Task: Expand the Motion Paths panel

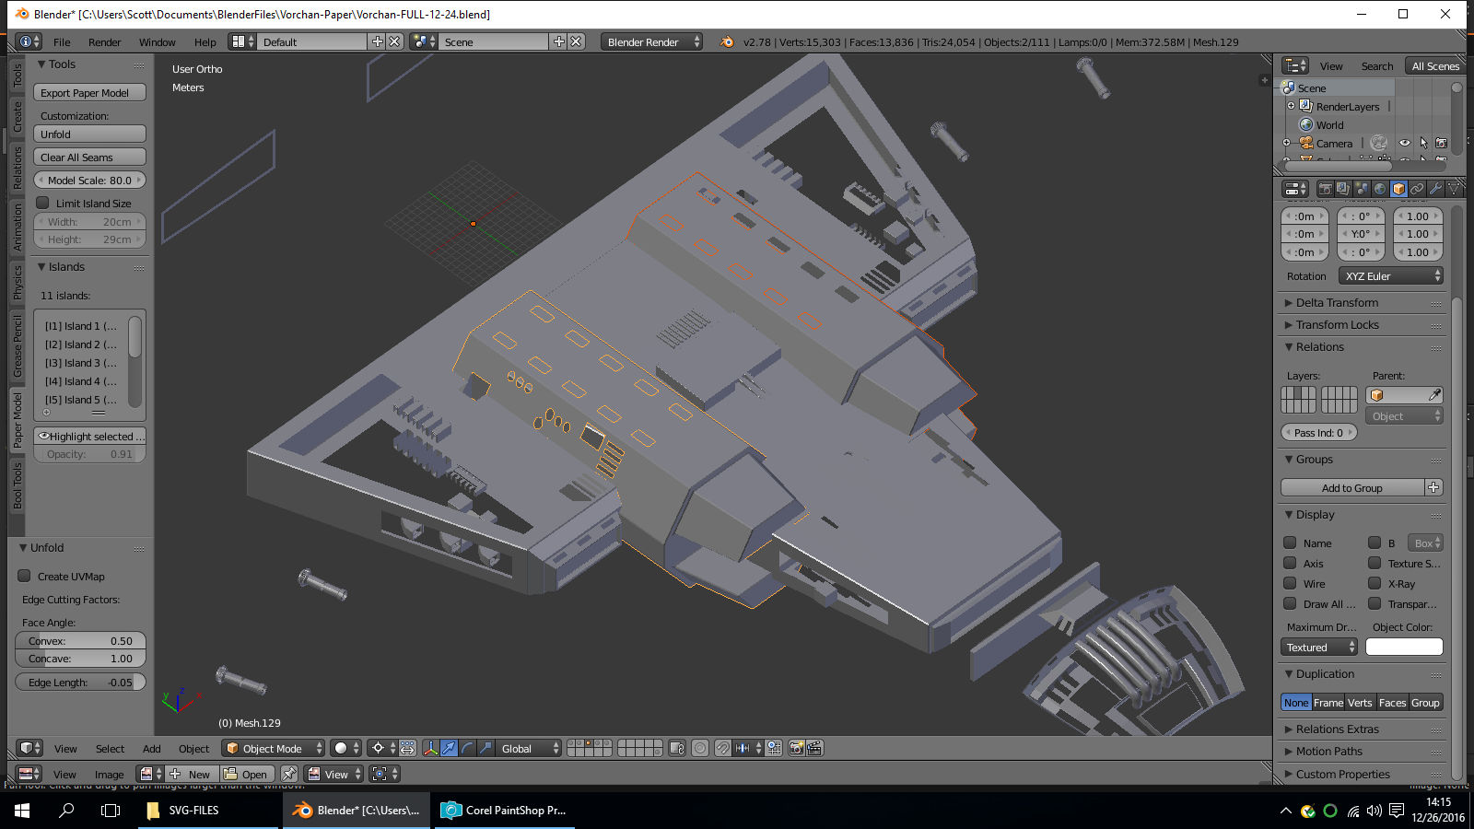Action: pos(1328,751)
